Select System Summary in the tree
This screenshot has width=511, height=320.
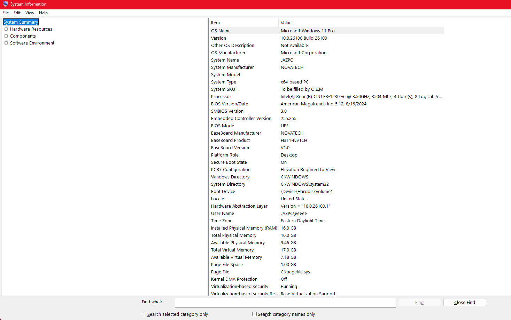click(x=21, y=22)
